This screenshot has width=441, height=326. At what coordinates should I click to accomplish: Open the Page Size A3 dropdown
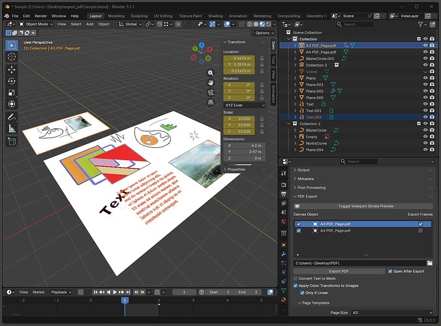pos(392,312)
